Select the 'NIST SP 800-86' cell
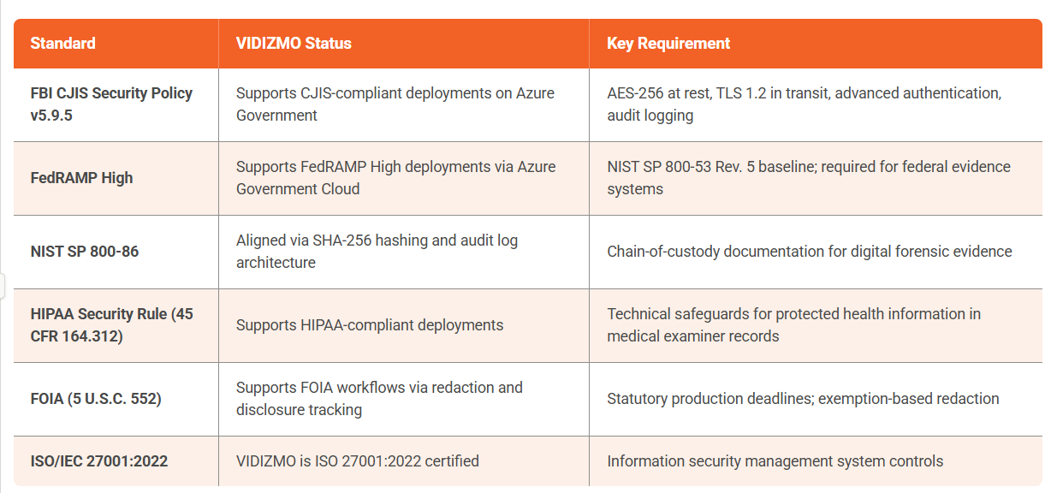Screen dimensions: 1045x493 tap(116, 252)
